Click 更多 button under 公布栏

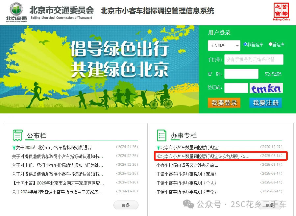click(126, 205)
